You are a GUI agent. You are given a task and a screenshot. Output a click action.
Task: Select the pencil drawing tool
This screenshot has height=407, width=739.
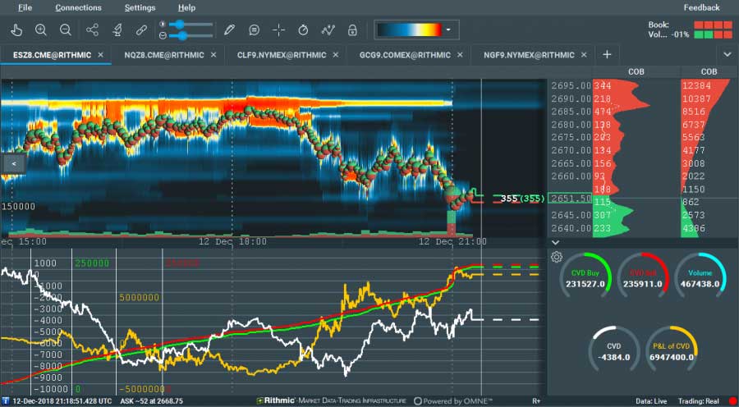(229, 30)
